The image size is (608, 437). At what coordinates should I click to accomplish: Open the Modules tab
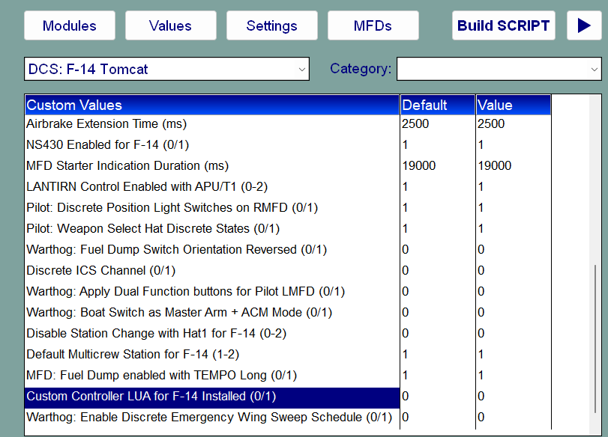coord(70,25)
